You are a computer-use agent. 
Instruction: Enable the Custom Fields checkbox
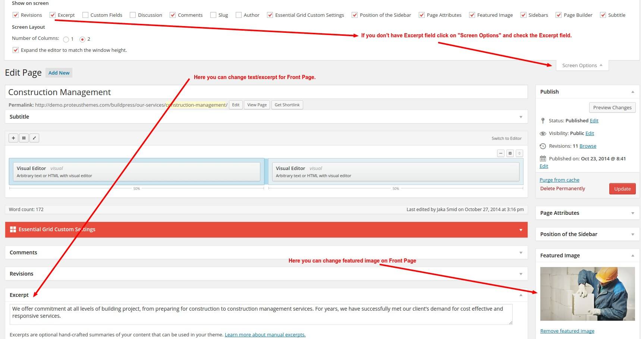[85, 15]
